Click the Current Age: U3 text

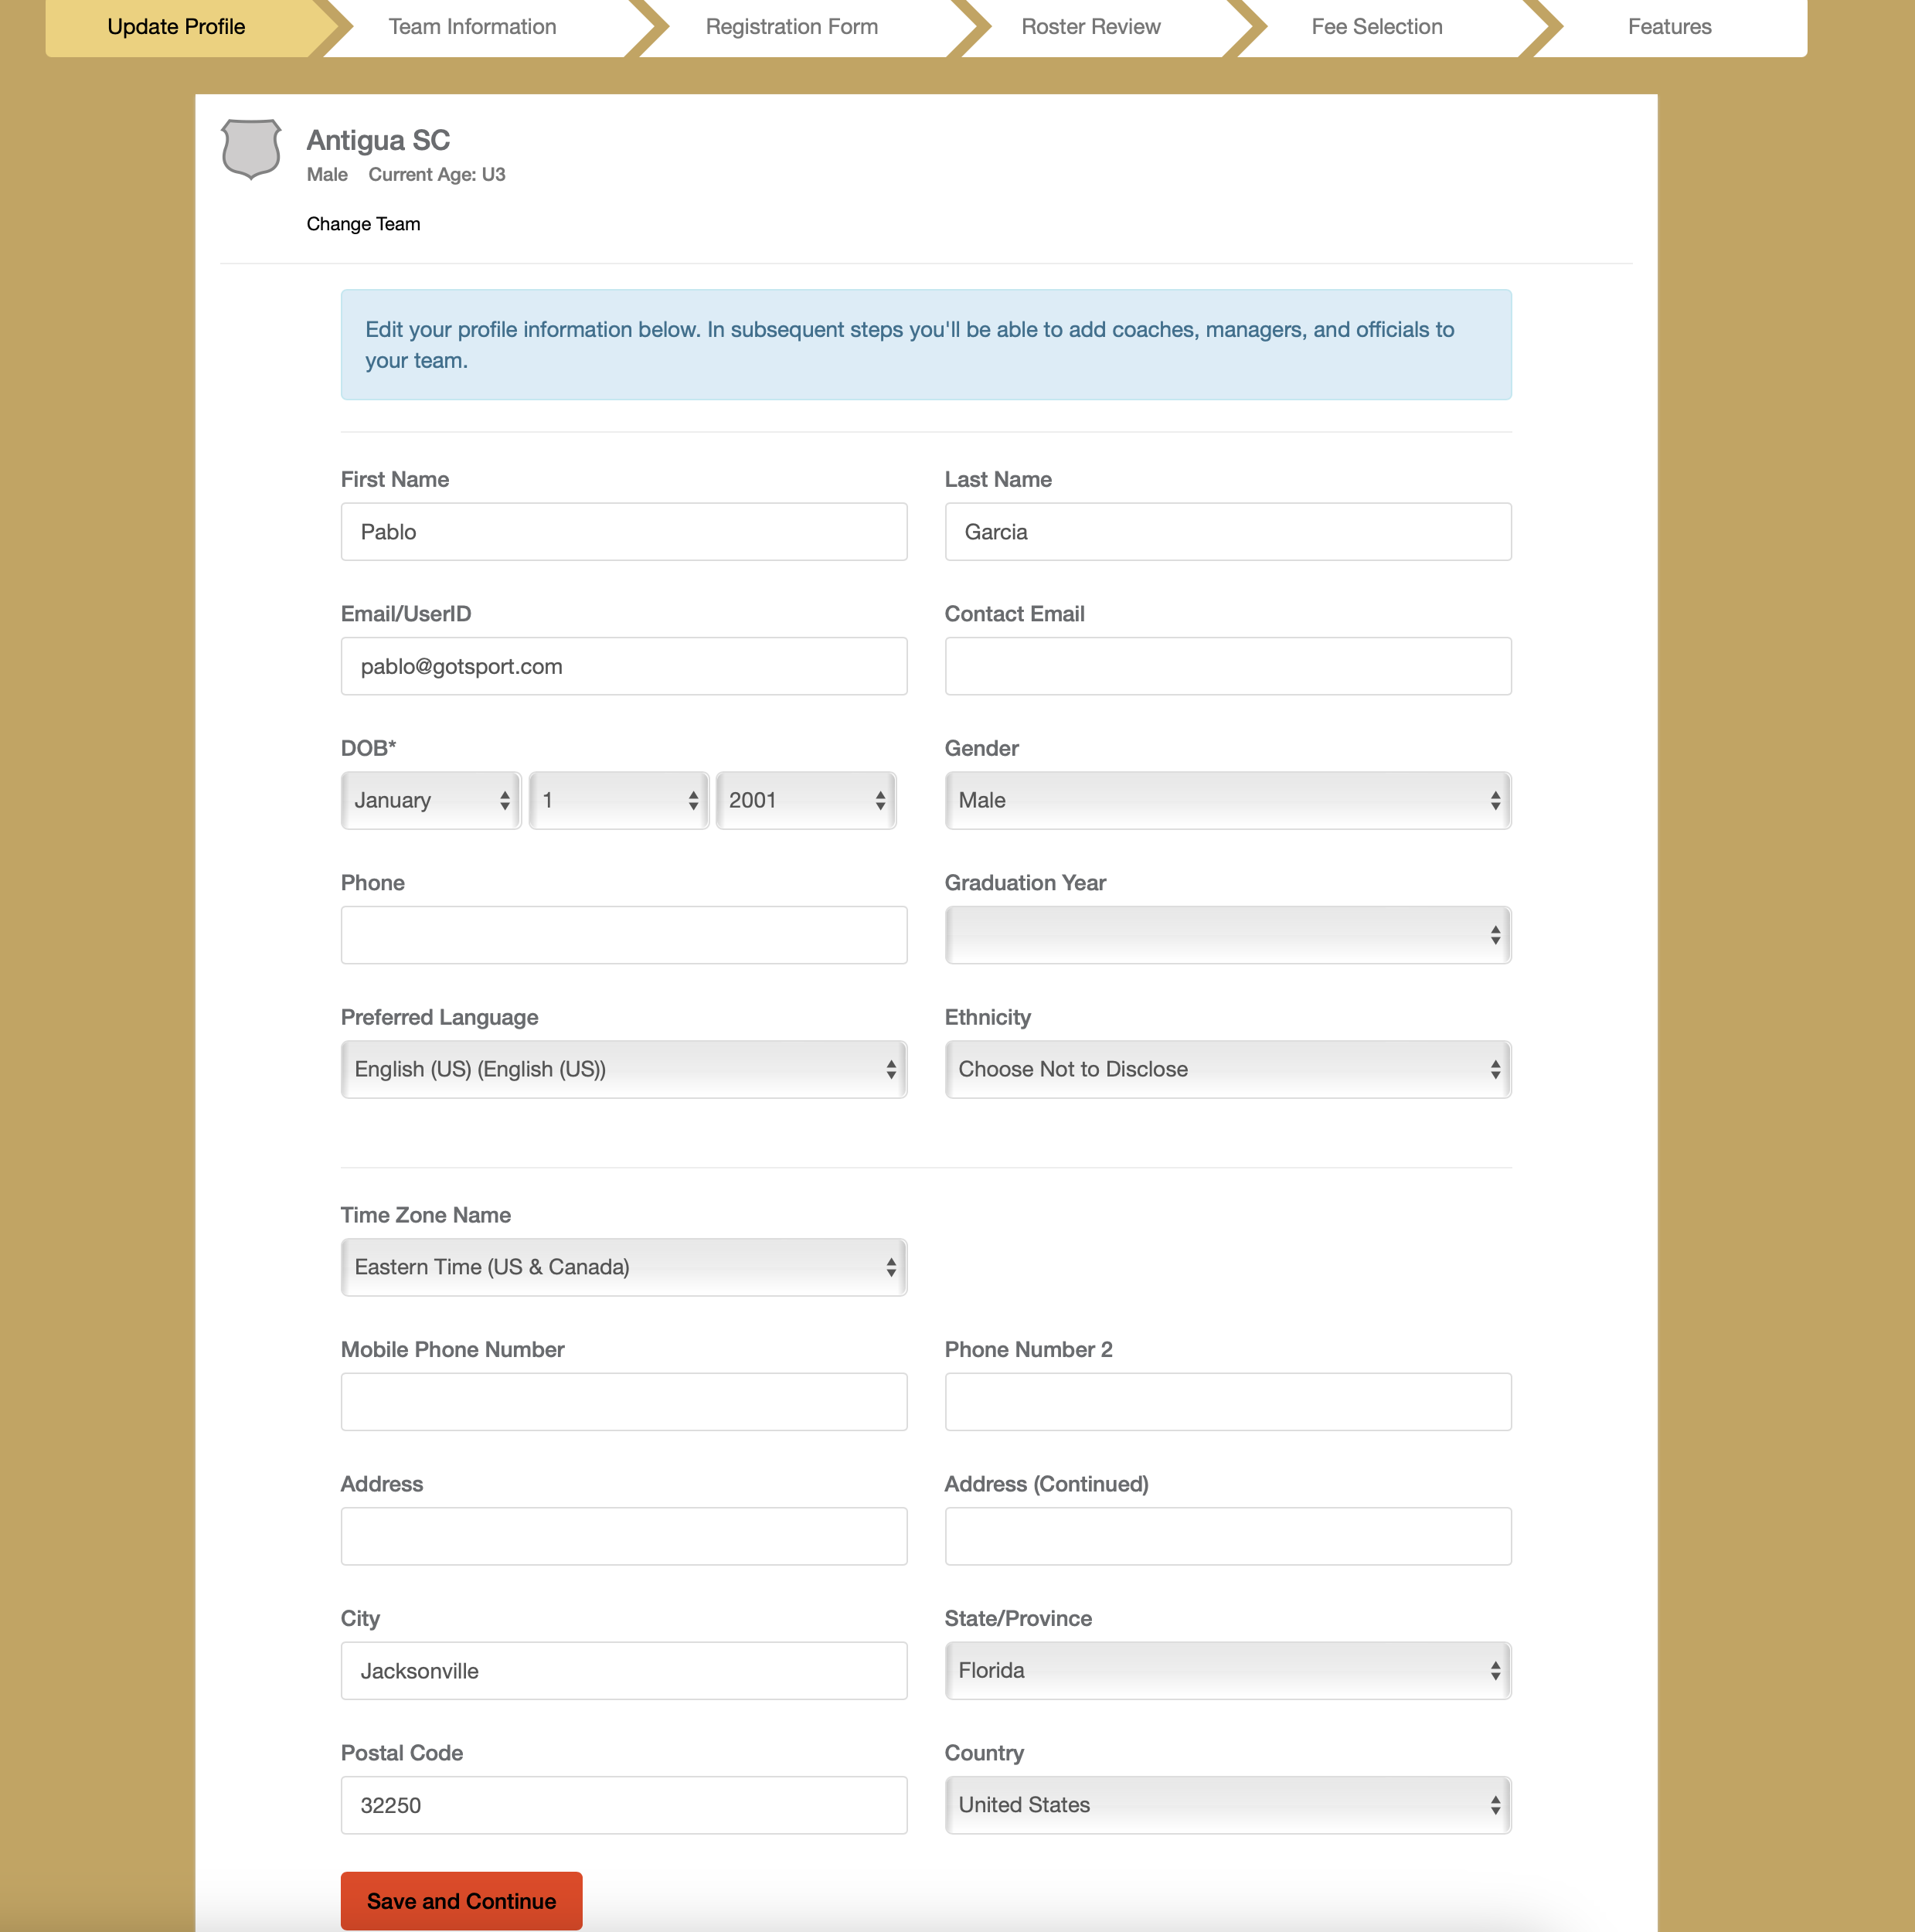pyautogui.click(x=437, y=175)
